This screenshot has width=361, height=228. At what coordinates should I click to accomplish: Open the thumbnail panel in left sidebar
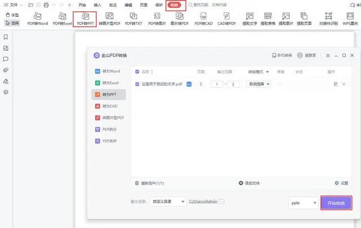click(6, 48)
